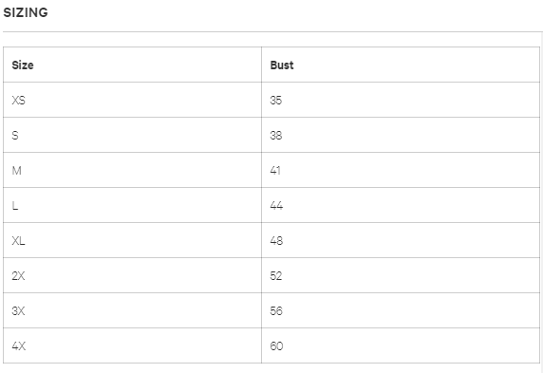Click the SIZING heading

[x=26, y=13]
